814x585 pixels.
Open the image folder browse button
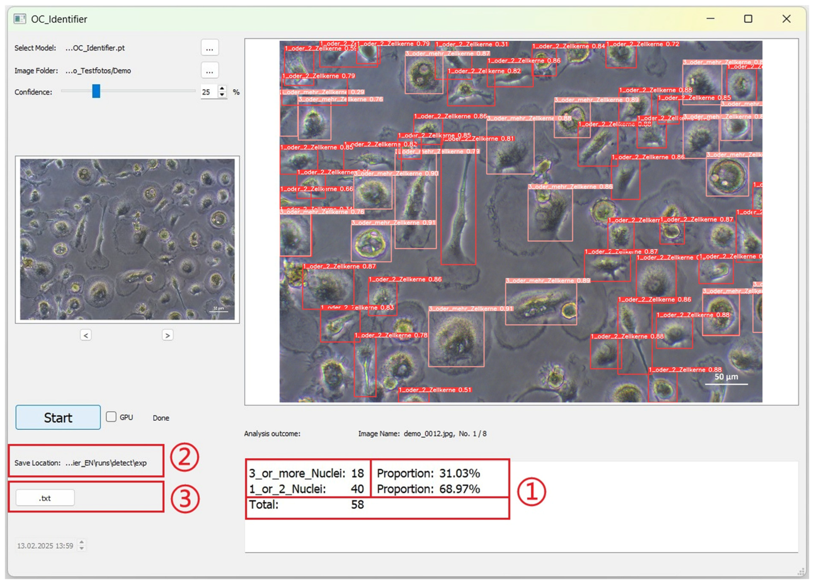point(210,71)
